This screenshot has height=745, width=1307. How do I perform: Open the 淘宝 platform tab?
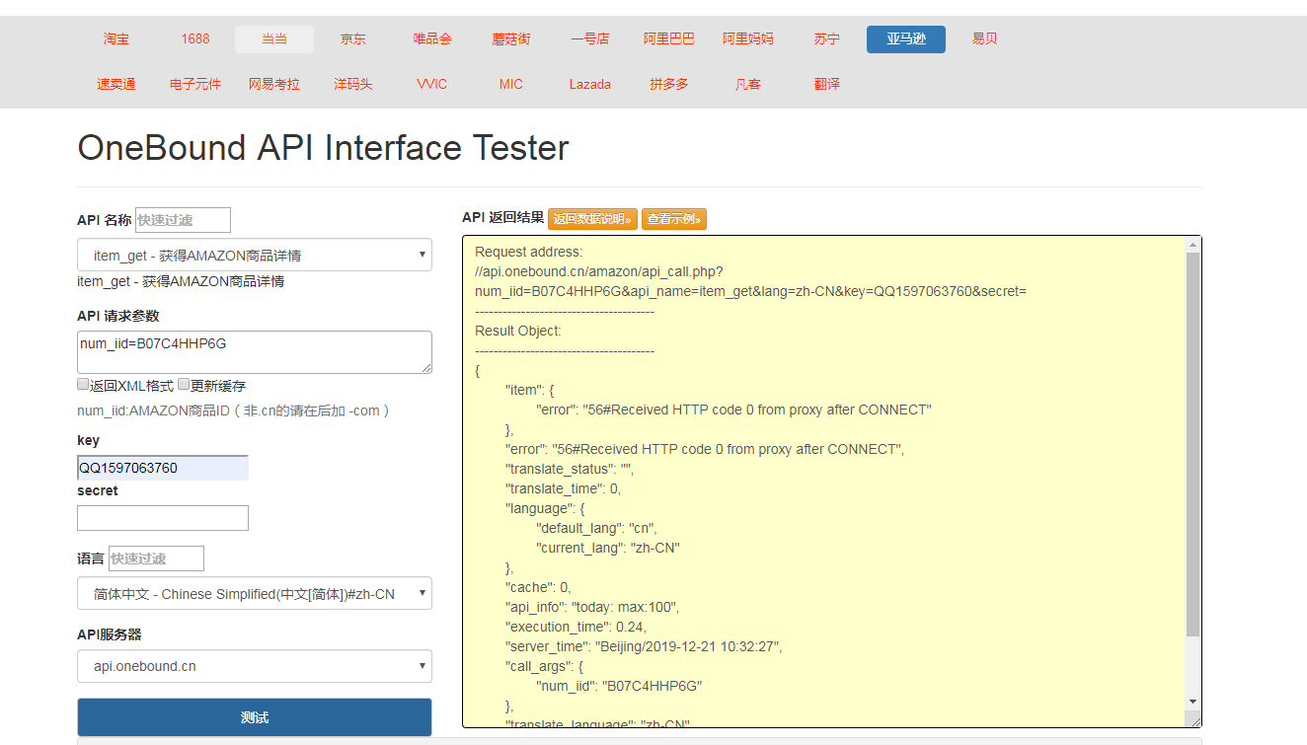point(116,39)
